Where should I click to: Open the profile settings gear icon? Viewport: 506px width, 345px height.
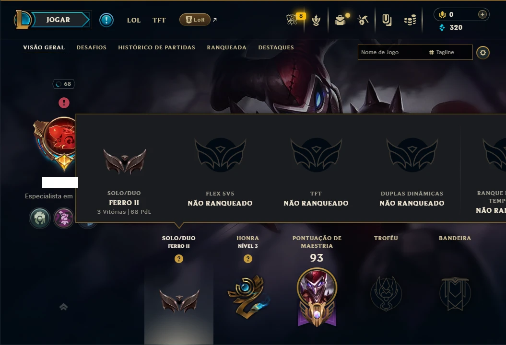point(483,53)
